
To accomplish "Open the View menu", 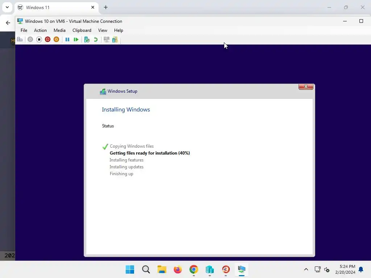I will (103, 30).
